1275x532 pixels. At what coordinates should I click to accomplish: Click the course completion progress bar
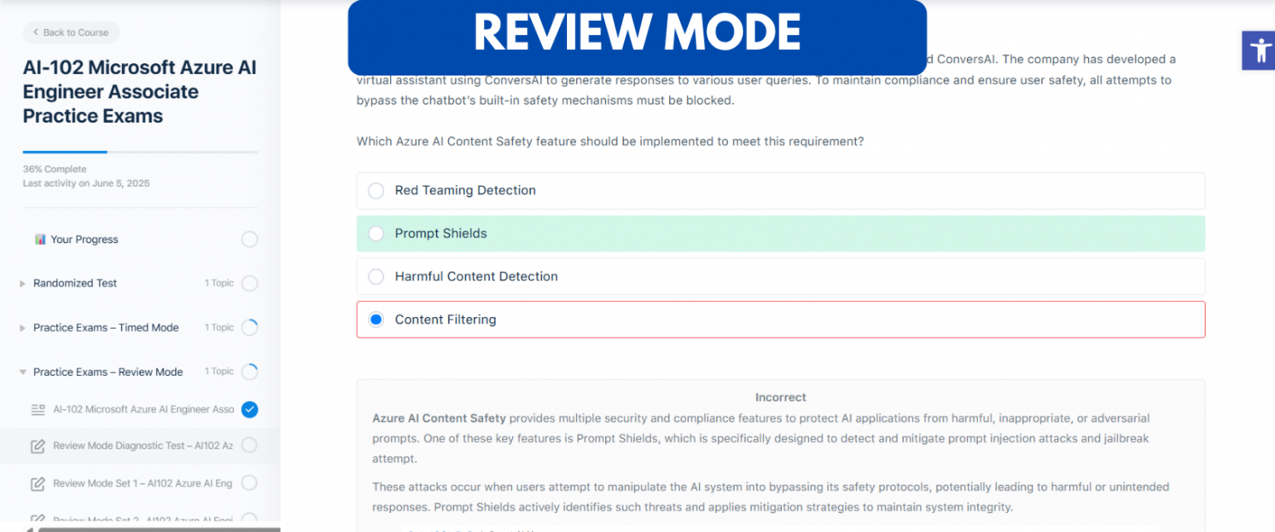(140, 152)
